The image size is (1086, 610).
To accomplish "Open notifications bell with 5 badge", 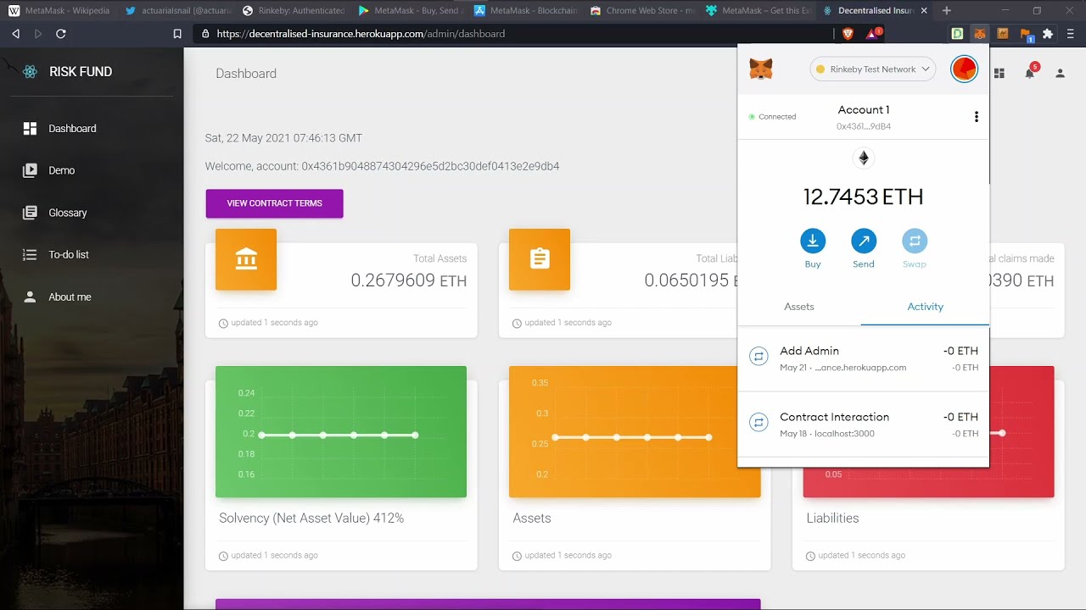I will (x=1030, y=72).
